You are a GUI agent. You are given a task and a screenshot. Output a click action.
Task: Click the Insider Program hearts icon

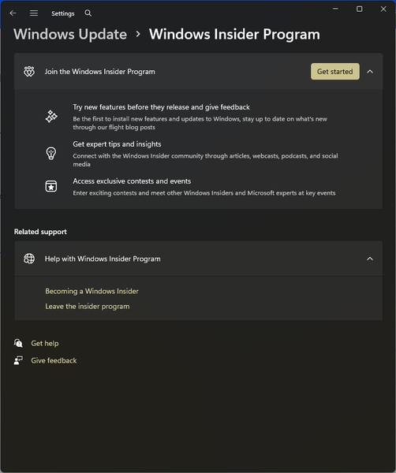(29, 72)
